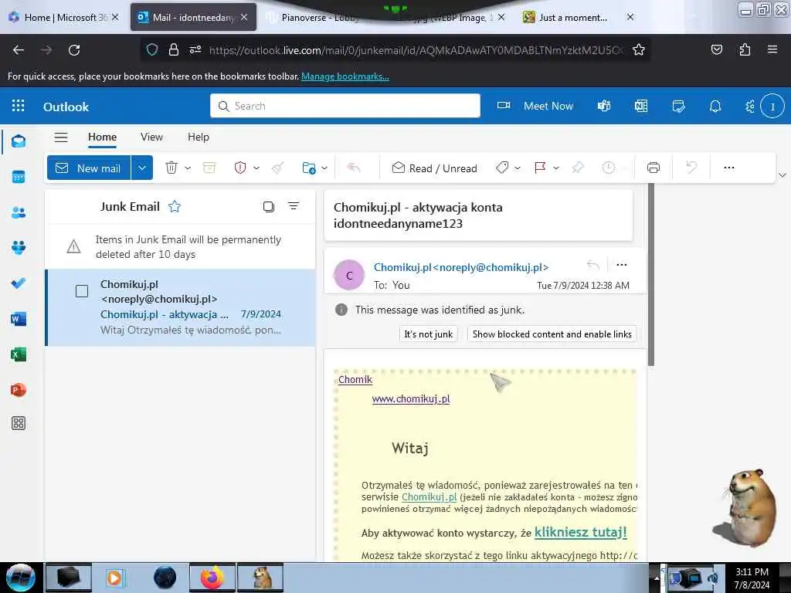The image size is (791, 593).
Task: Switch to the Just a moment browser tab
Action: coord(579,17)
